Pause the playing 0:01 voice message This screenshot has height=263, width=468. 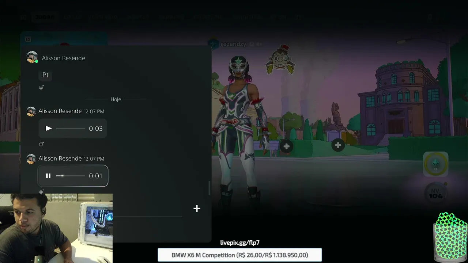[48, 176]
